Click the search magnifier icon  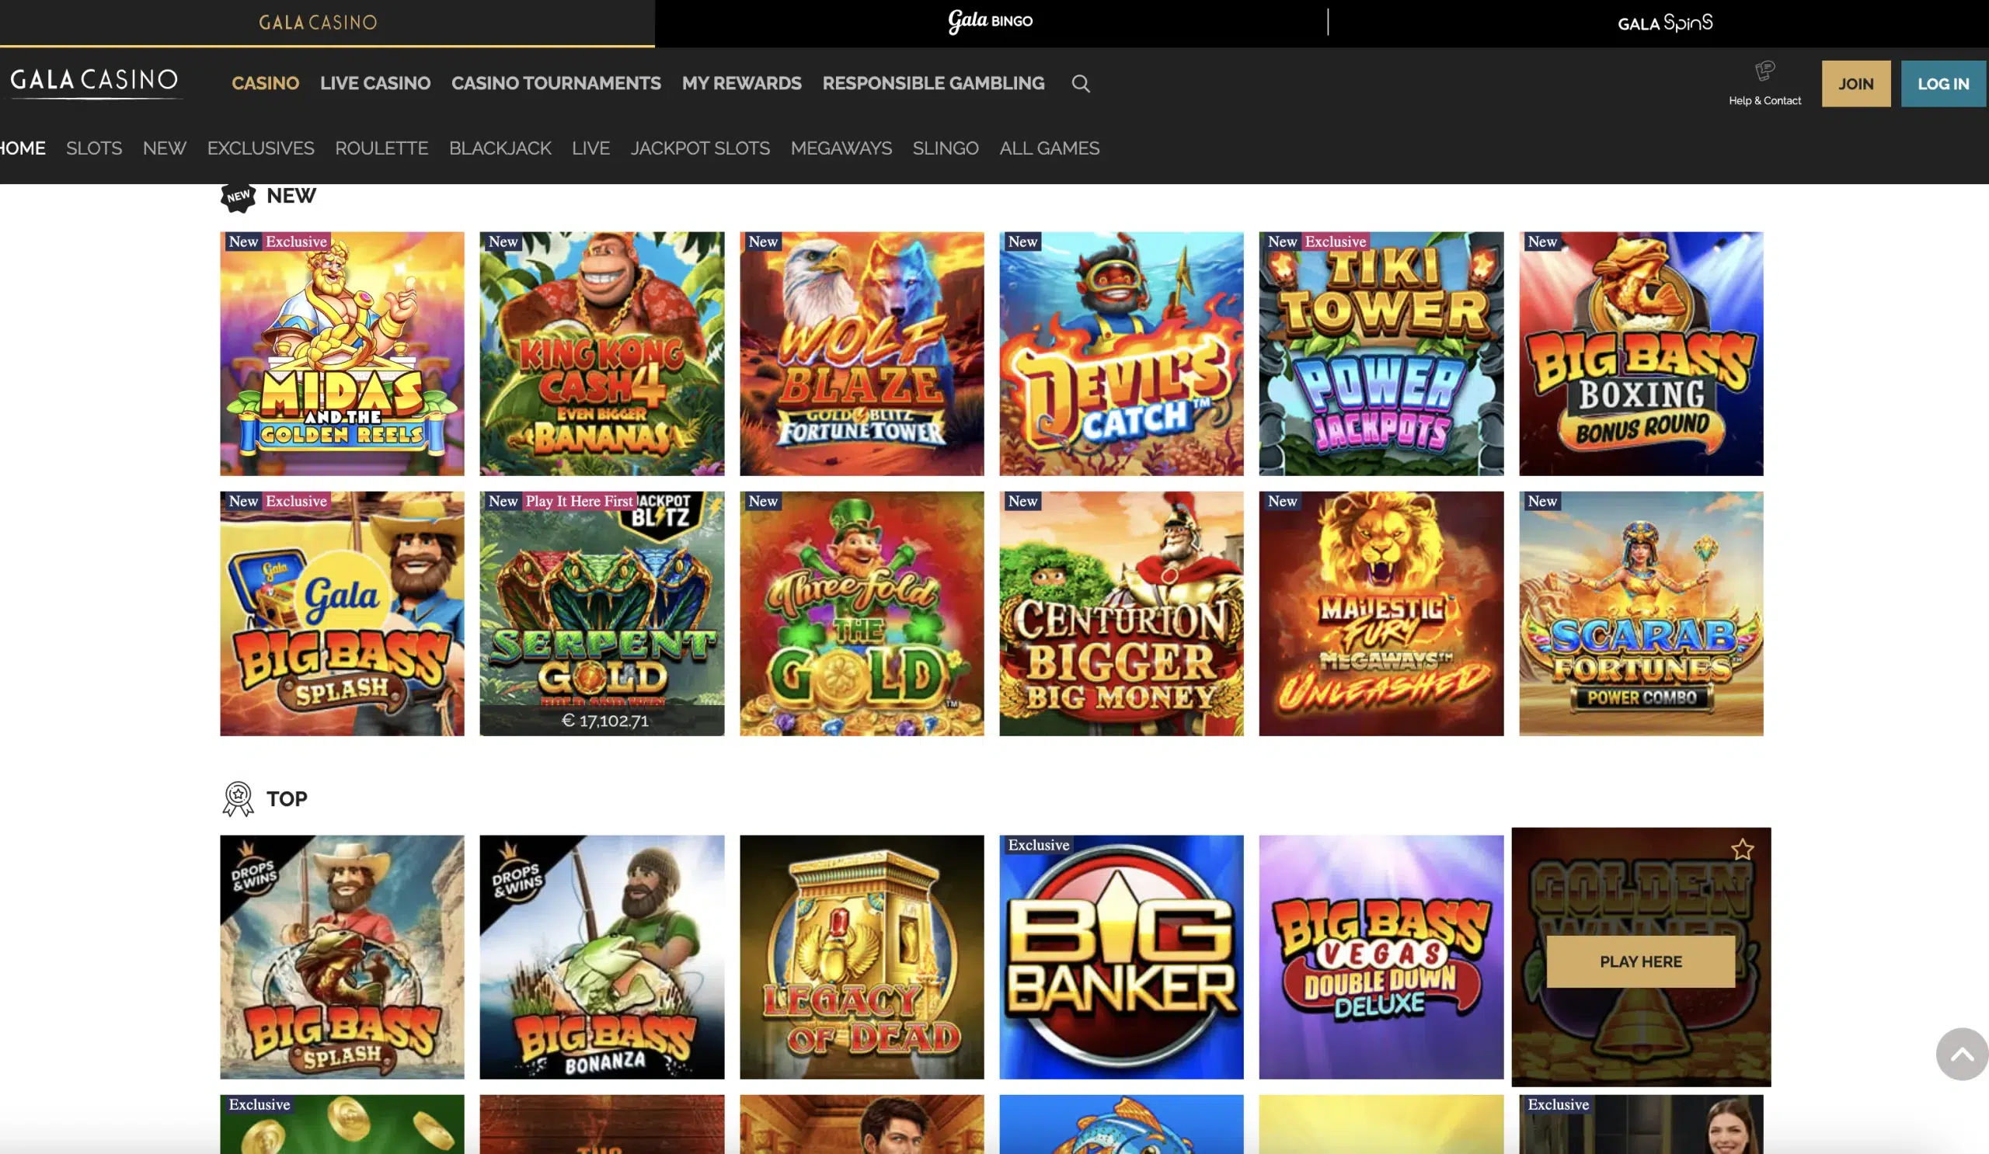pos(1081,84)
